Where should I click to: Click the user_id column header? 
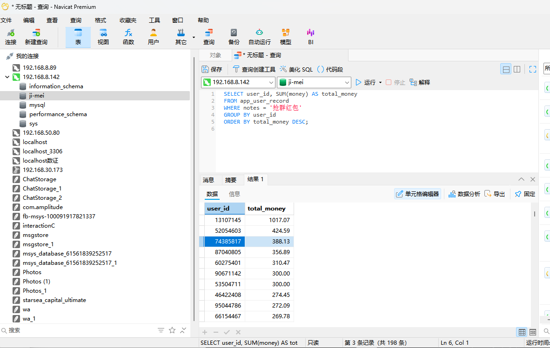click(224, 209)
